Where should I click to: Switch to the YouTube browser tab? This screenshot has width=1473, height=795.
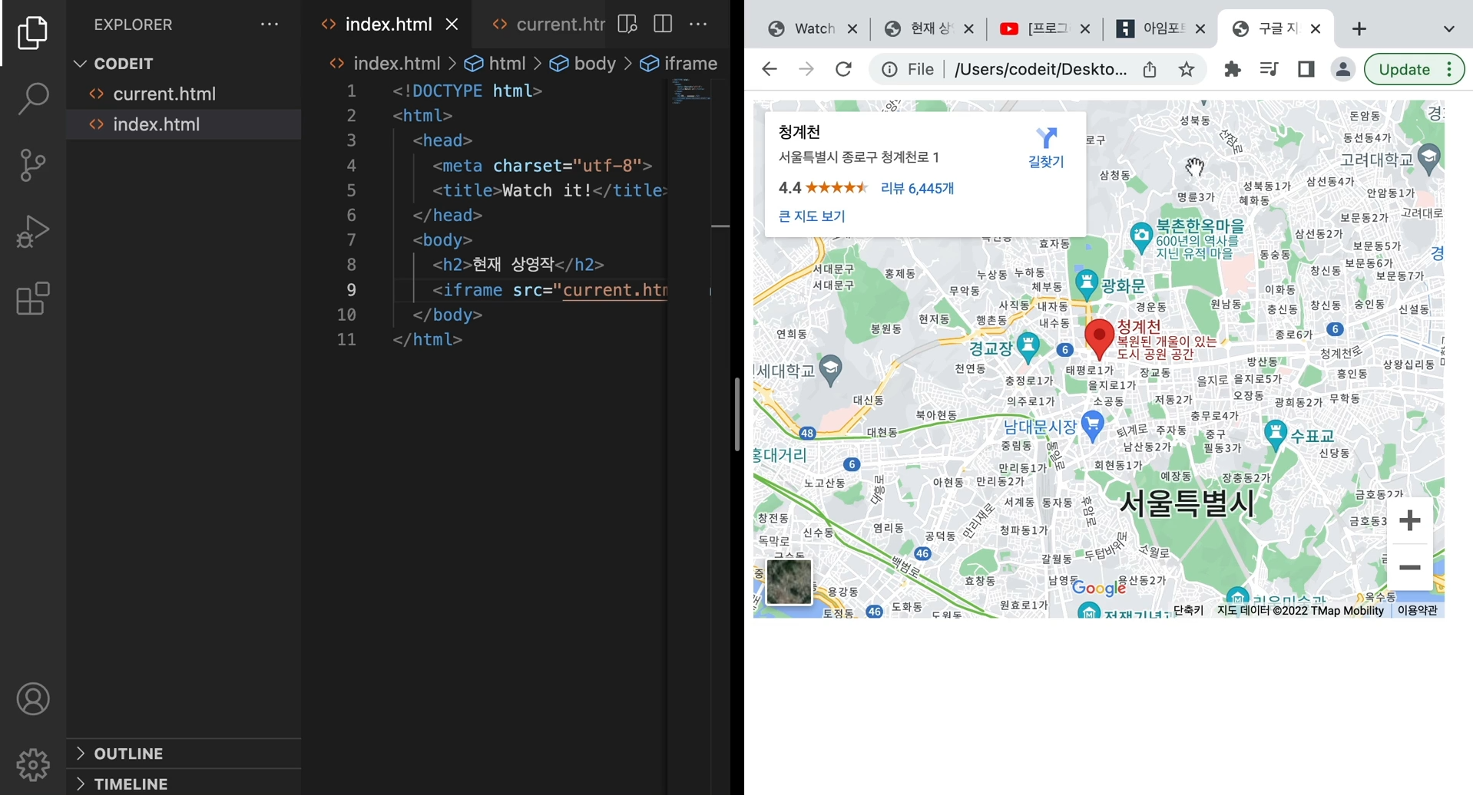click(x=1044, y=29)
